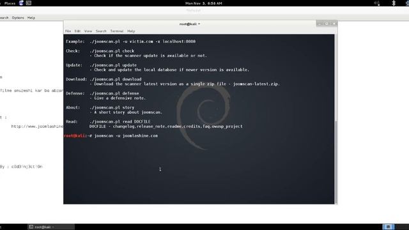
Task: Close the root@kali terminal window
Action: (x=334, y=24)
